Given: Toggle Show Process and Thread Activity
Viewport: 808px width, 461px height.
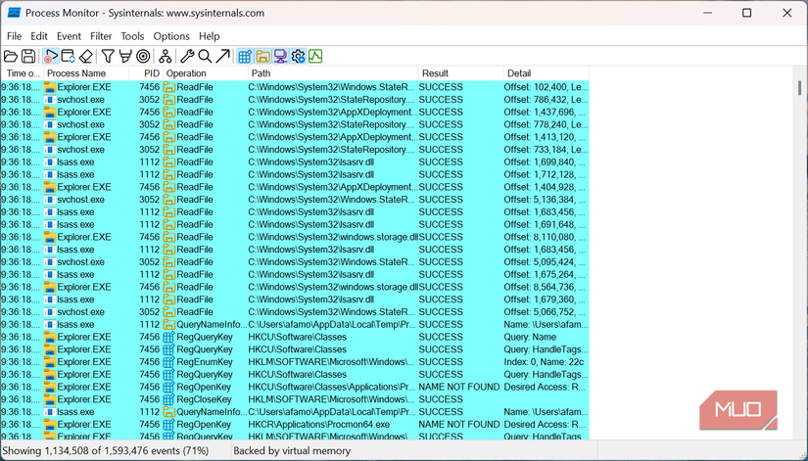Looking at the screenshot, I should tap(298, 56).
